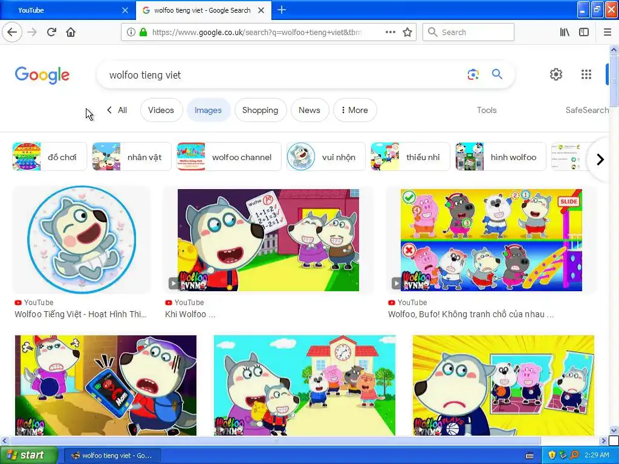Image resolution: width=619 pixels, height=464 pixels.
Task: Filter by the đồ chơi chip
Action: click(50, 156)
